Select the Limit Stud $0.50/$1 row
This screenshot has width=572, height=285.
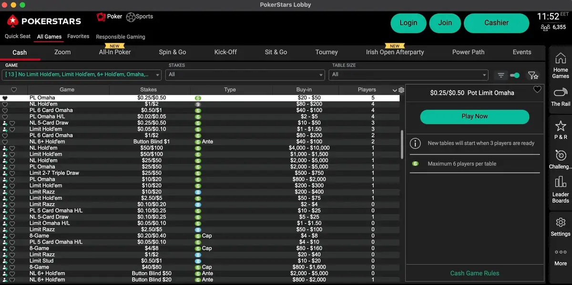[200, 261]
